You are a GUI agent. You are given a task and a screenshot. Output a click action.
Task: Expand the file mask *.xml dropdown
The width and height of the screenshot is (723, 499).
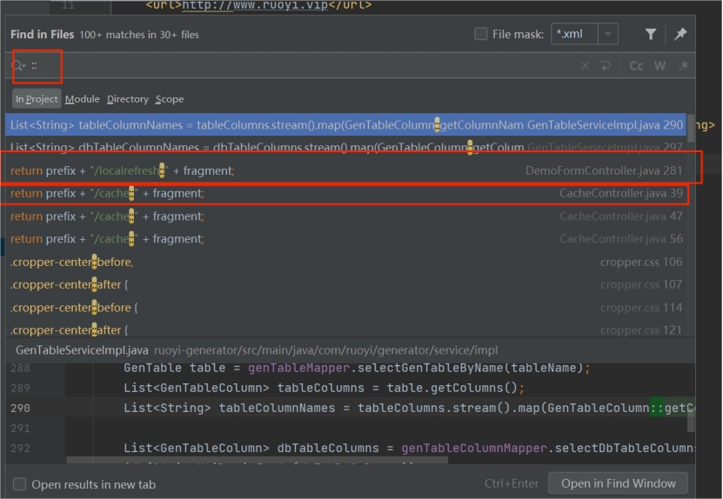[607, 35]
